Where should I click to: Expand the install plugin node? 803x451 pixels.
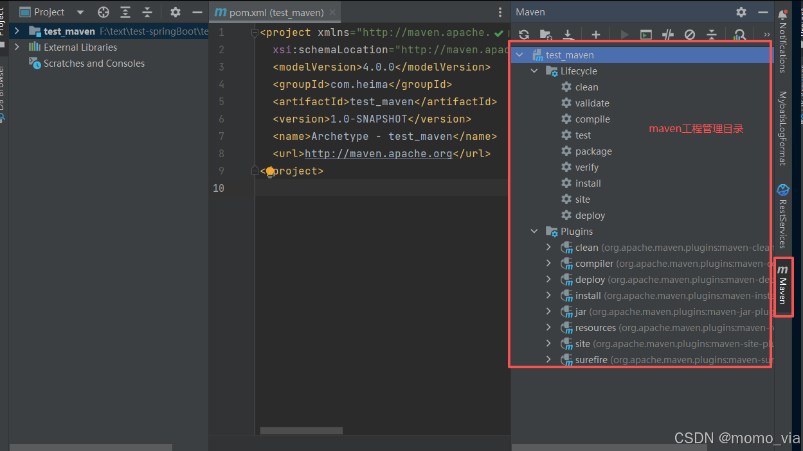pos(548,296)
